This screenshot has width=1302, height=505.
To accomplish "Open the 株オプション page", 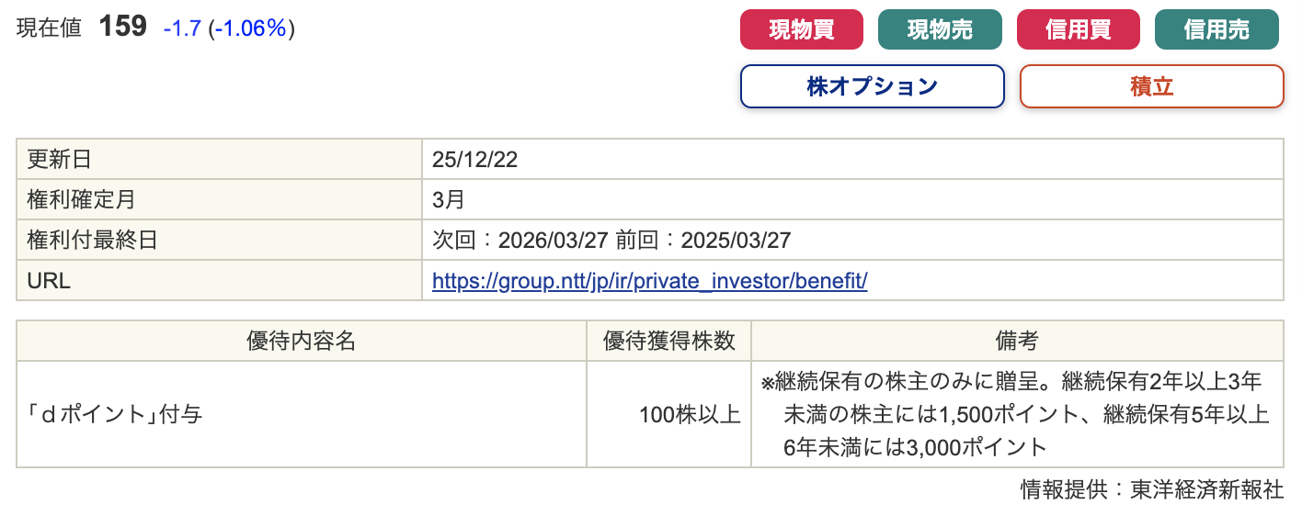I will 872,87.
